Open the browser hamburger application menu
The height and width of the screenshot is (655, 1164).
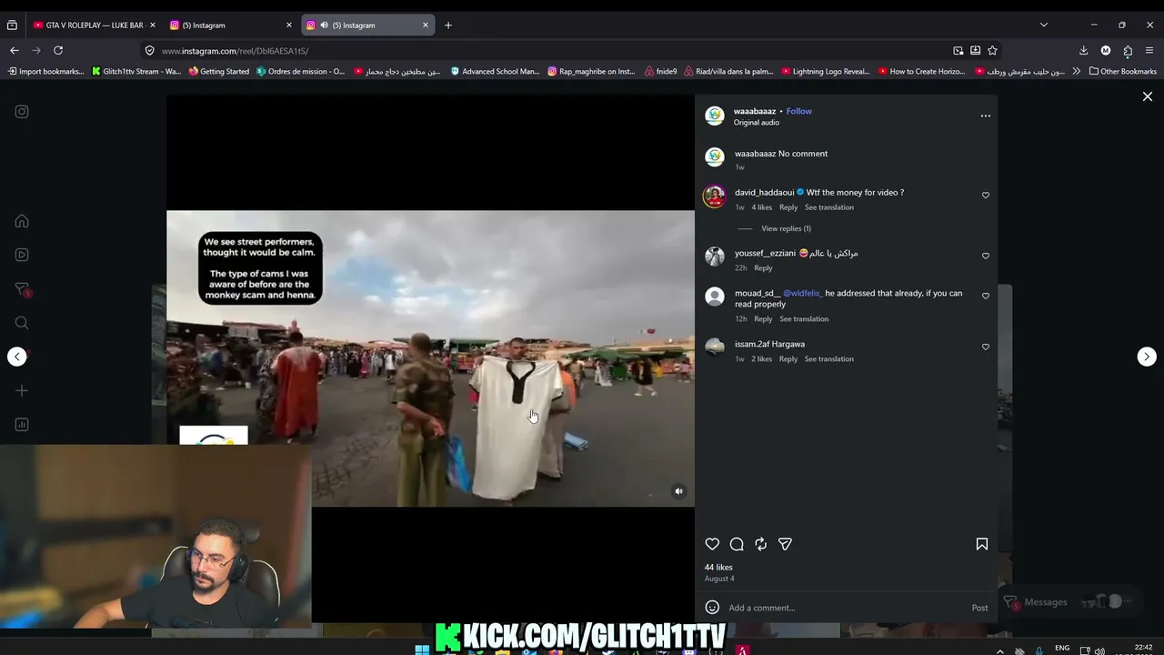click(x=1150, y=51)
